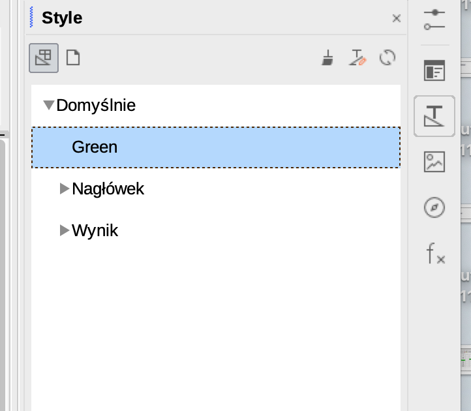Open Properties deck in sidebar

pyautogui.click(x=434, y=70)
